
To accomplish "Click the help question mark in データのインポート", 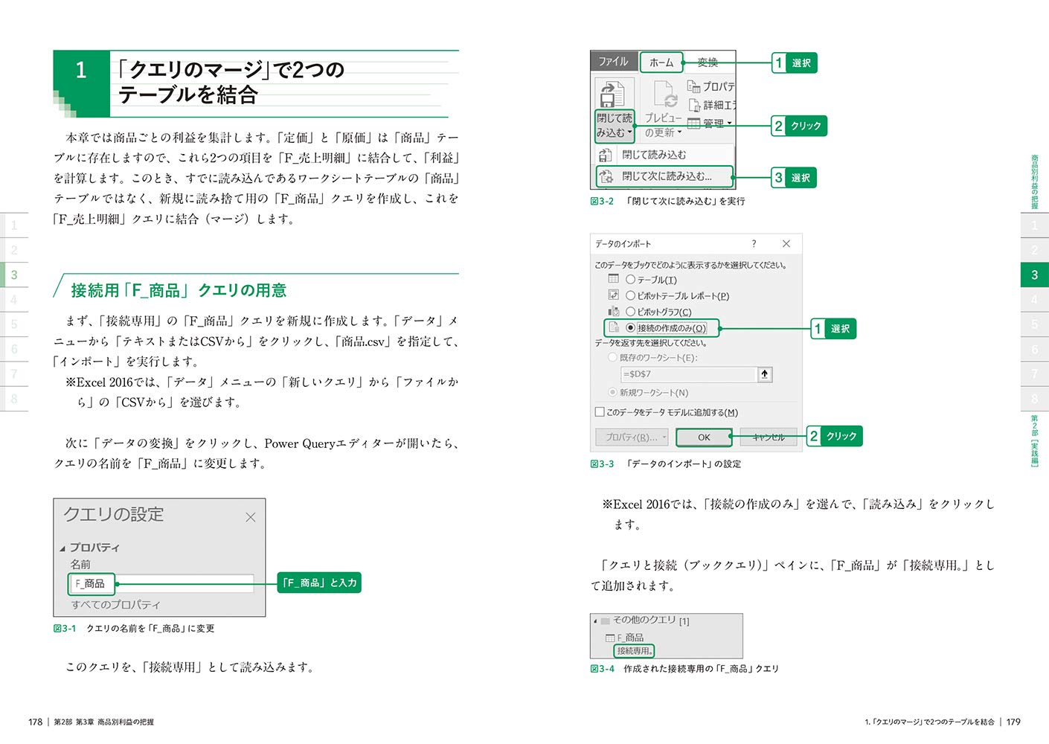I will point(754,243).
